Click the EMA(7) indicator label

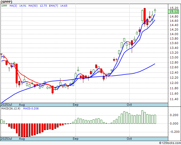[x=54, y=6]
